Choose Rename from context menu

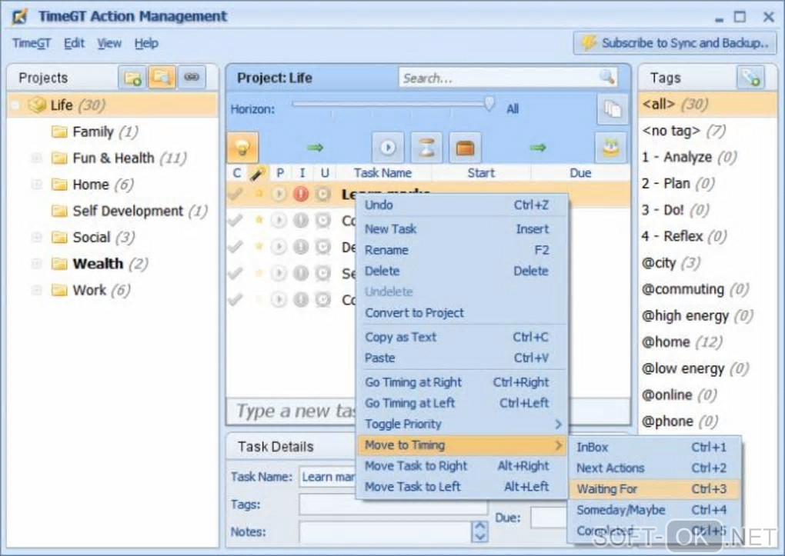pos(462,250)
